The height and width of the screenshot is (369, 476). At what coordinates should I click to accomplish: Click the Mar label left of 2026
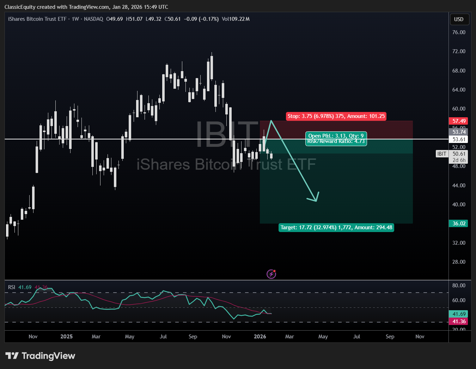96,337
